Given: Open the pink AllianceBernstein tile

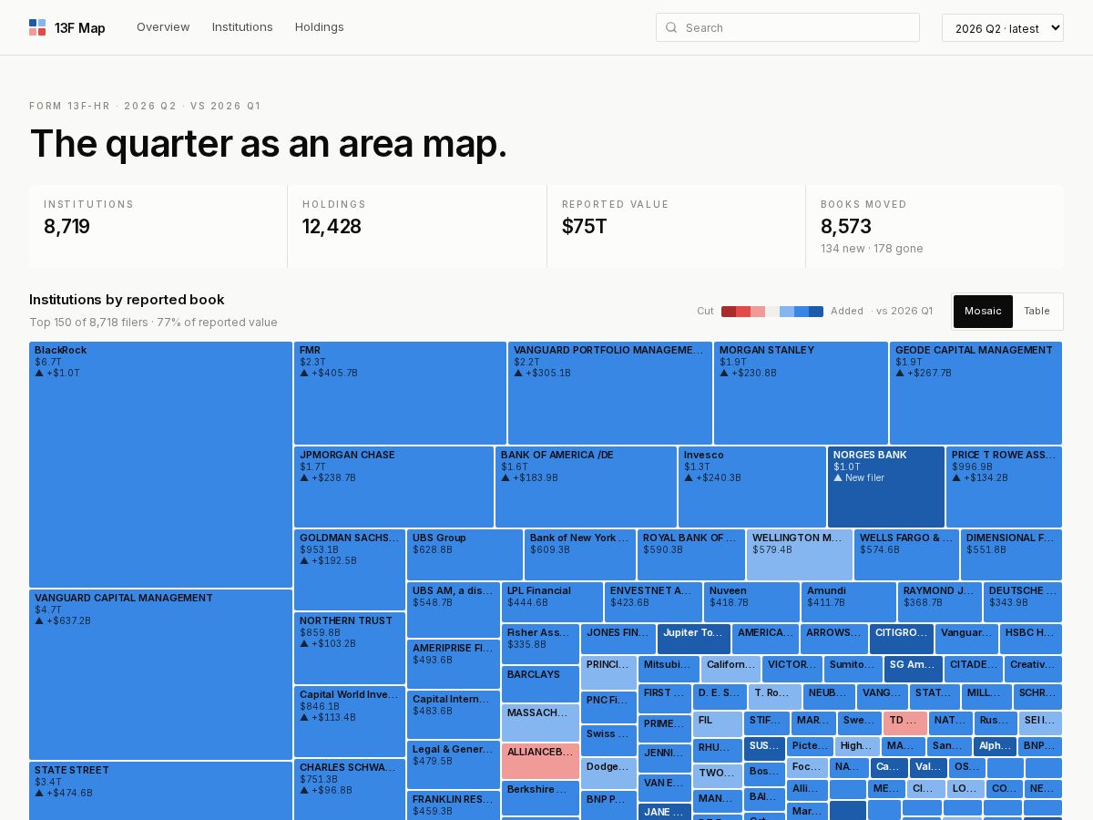Looking at the screenshot, I should coord(540,761).
